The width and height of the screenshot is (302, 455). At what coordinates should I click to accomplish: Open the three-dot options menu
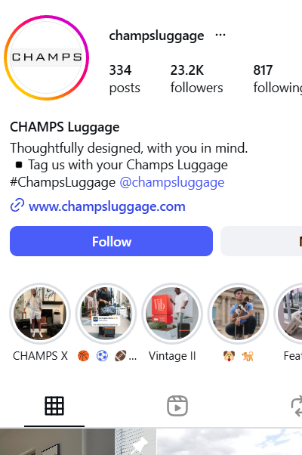click(x=220, y=35)
